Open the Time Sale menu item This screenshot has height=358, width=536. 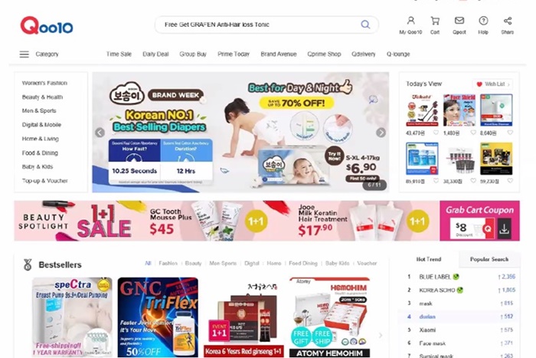(x=119, y=54)
